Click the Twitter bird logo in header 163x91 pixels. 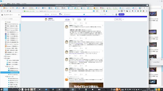click(x=84, y=14)
